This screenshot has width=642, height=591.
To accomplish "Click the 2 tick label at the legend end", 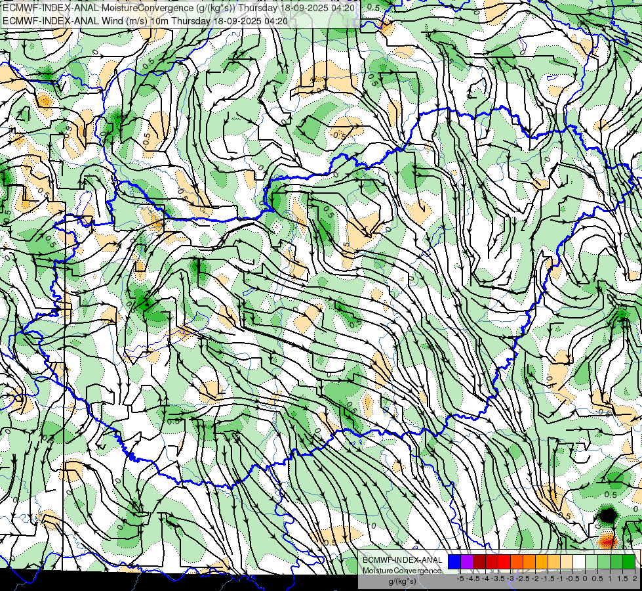I will [635, 579].
